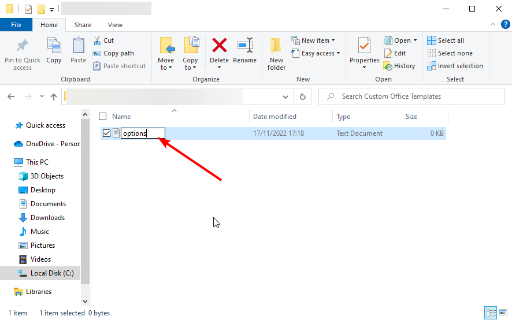Click Paste shortcut option

point(119,66)
